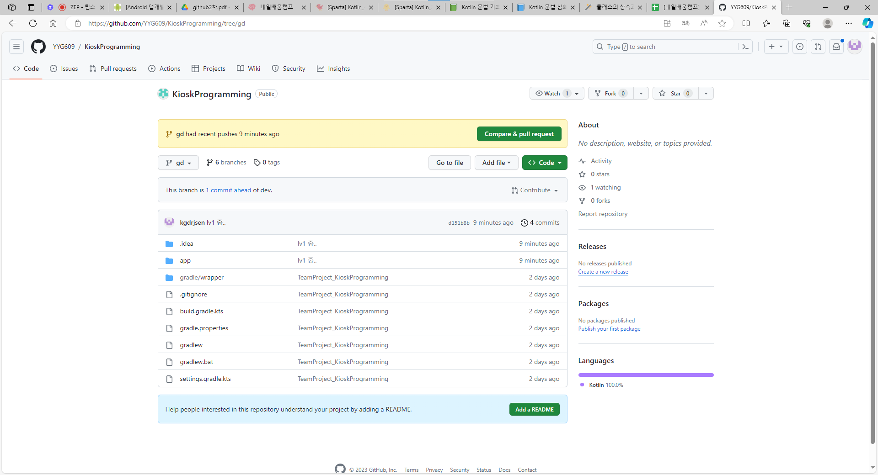The height and width of the screenshot is (475, 878).
Task: Click Compare & pull request button
Action: coord(519,134)
